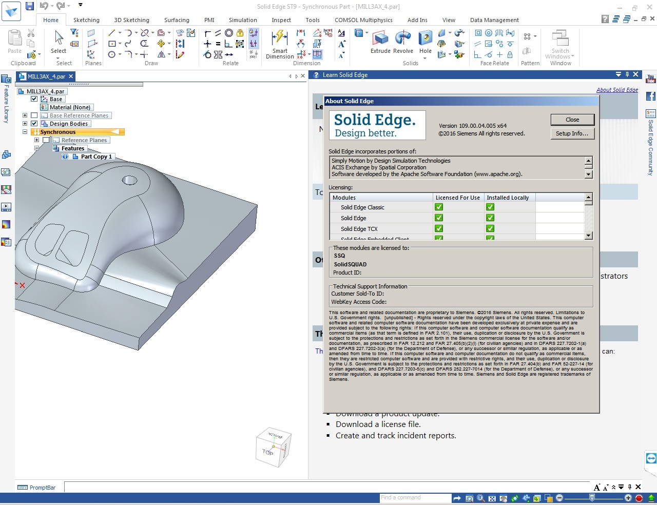Uncheck the Base checkbox in tree
Viewport: 657px width, 505px height.
point(34,99)
